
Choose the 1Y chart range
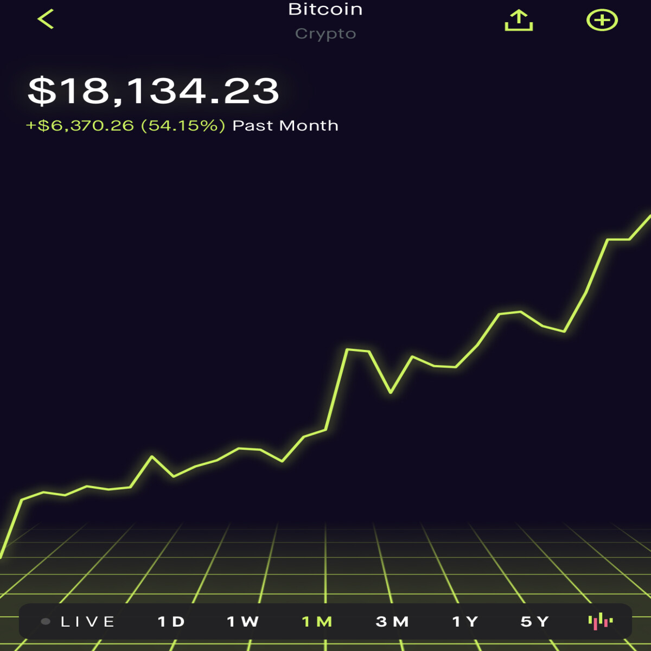465,622
